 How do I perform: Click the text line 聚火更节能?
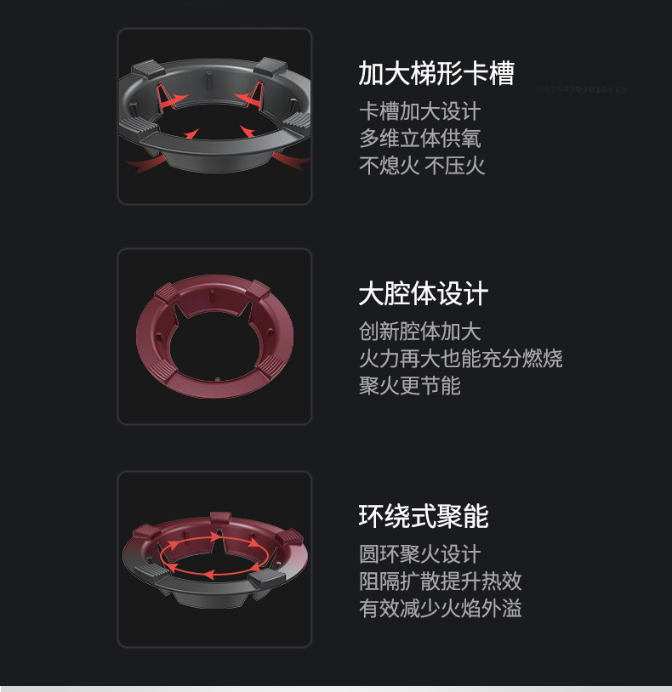coord(410,386)
